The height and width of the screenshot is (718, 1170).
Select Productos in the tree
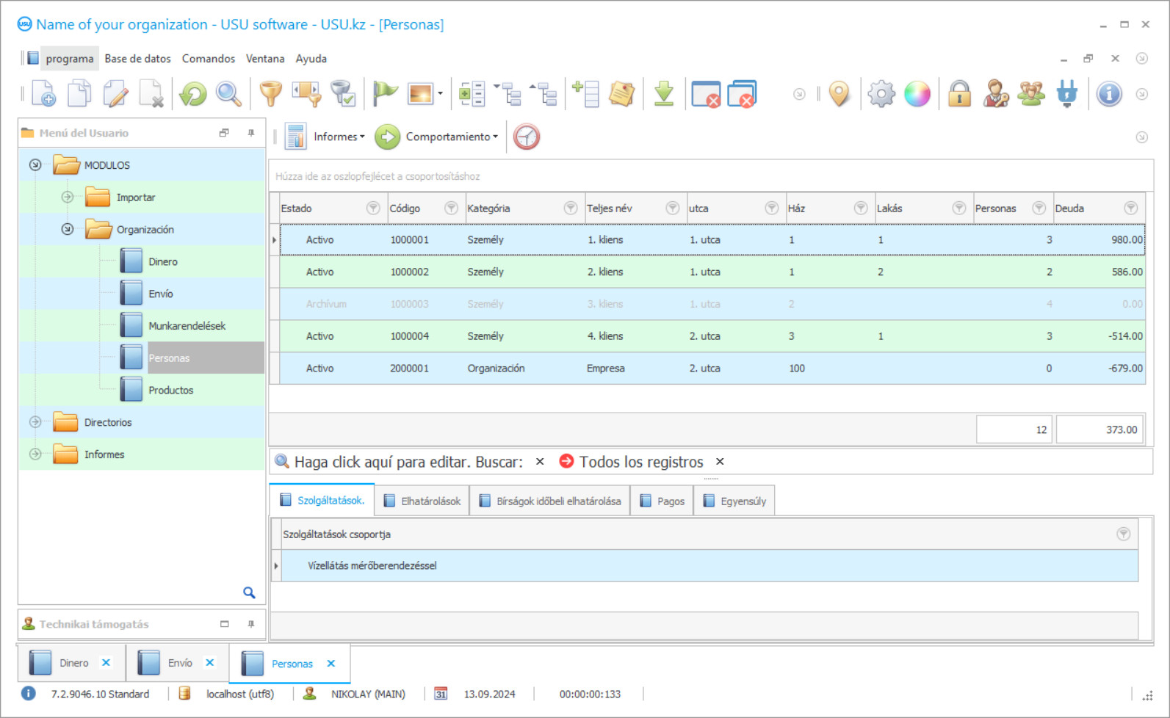point(170,391)
